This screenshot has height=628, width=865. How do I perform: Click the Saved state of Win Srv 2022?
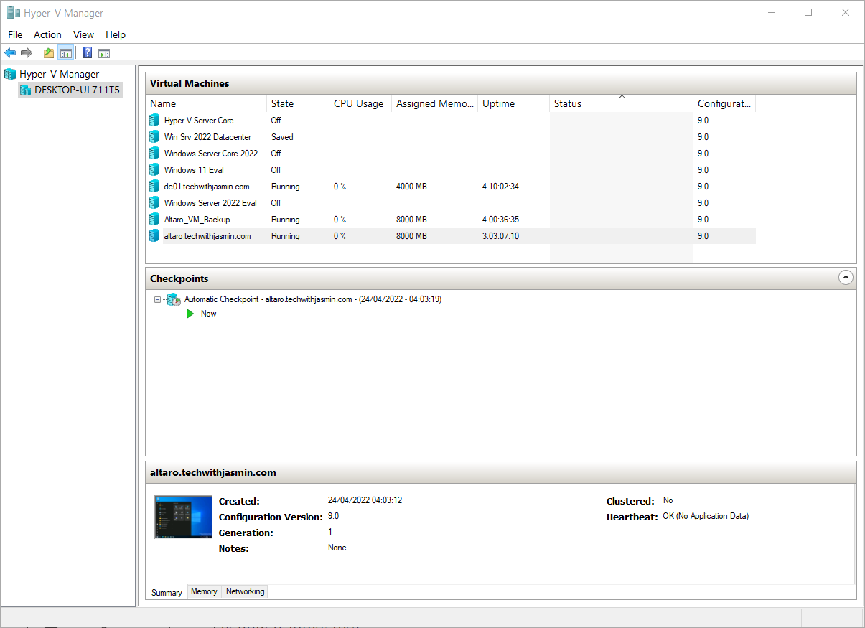pos(282,137)
